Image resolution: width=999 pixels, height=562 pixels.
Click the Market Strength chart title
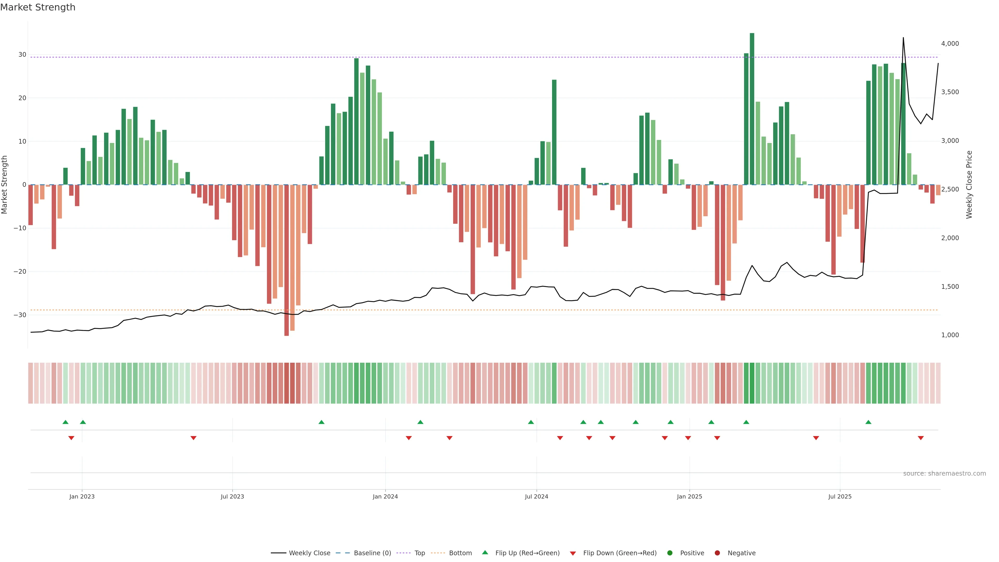pyautogui.click(x=38, y=7)
